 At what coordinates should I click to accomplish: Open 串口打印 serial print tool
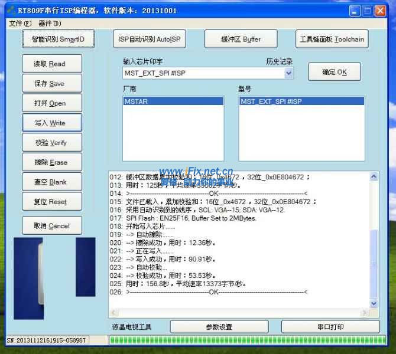pyautogui.click(x=330, y=327)
